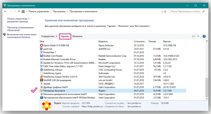Select VSDC Free Video Editor icon
Image resolution: width=211 pixels, height=114 pixels.
pos(41,66)
